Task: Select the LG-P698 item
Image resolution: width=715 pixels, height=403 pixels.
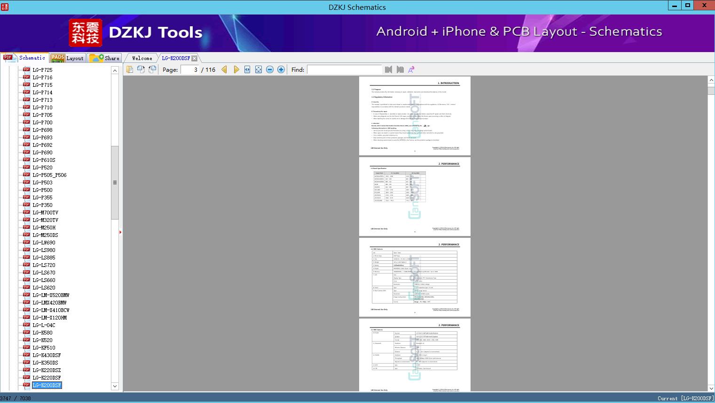Action: (x=43, y=130)
